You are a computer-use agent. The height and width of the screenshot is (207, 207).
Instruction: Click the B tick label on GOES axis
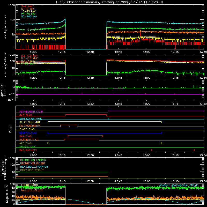pos(14,81)
